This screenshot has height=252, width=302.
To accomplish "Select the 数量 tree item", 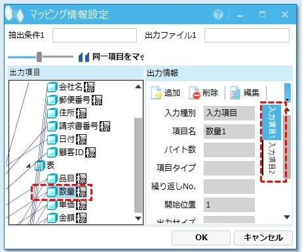I will point(67,192).
